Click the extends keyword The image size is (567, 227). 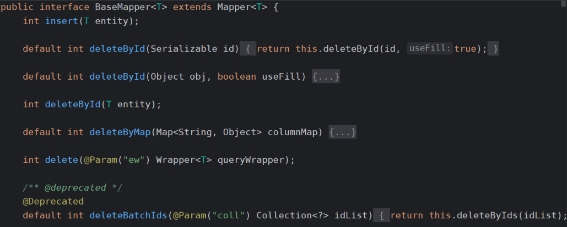[192, 7]
